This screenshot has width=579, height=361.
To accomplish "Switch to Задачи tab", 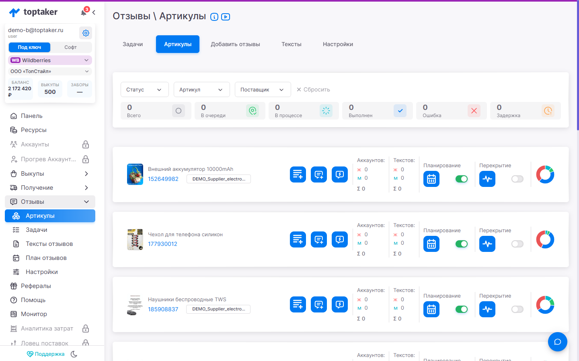I will pos(133,44).
